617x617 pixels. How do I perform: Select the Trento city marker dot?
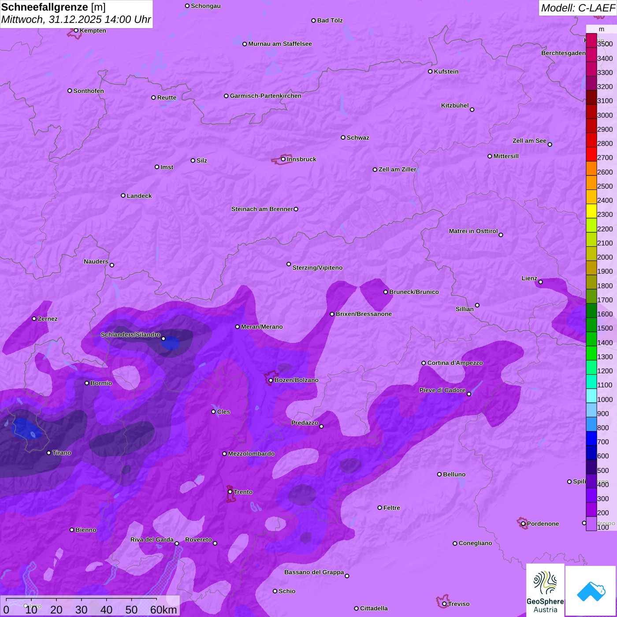[x=230, y=492]
